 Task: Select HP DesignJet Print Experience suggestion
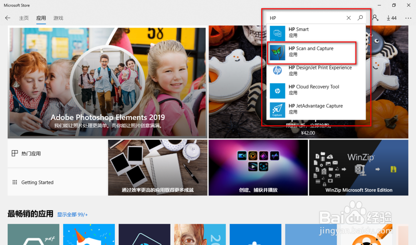pyautogui.click(x=316, y=72)
